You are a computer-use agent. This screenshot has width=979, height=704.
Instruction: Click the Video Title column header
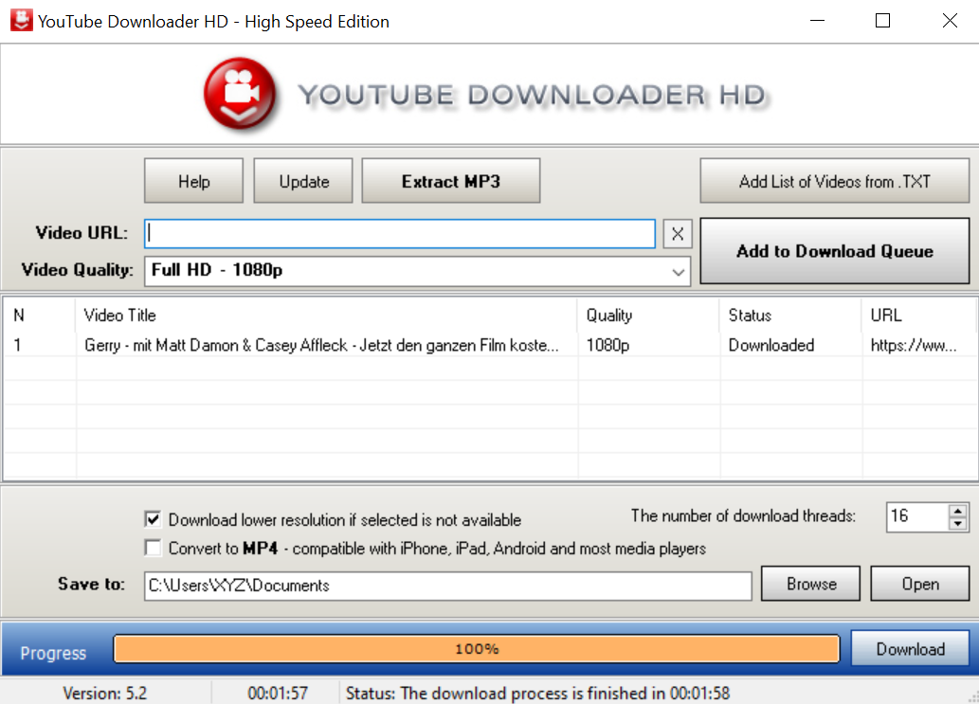(326, 316)
